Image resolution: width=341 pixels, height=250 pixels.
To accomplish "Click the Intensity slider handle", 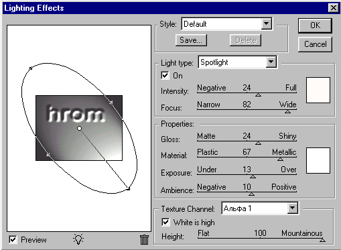I will [x=258, y=95].
